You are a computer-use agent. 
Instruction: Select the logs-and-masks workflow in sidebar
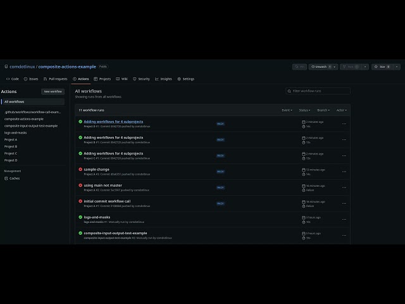(15, 132)
